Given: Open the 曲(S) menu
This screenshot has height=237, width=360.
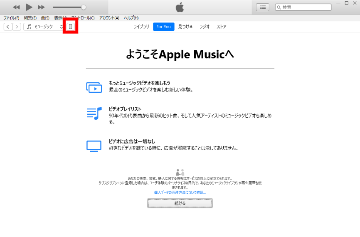Looking at the screenshot, I should tap(45, 18).
